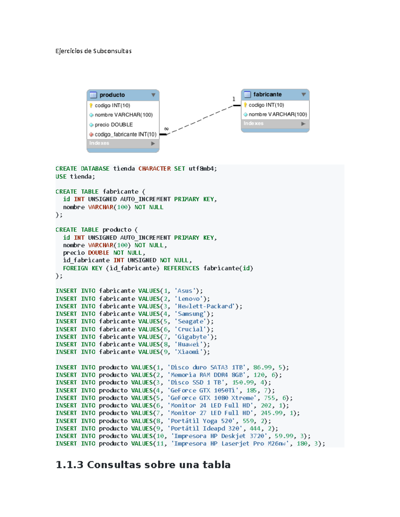This screenshot has width=400, height=517.
Task: Open the fabricante header dropdown arrow
Action: click(303, 94)
